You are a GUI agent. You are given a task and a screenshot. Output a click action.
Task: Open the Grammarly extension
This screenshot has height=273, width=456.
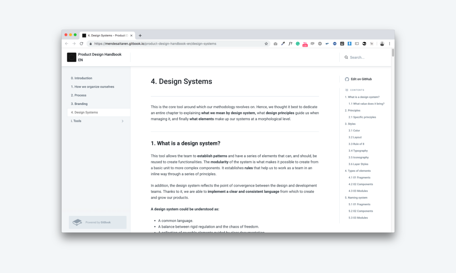298,43
